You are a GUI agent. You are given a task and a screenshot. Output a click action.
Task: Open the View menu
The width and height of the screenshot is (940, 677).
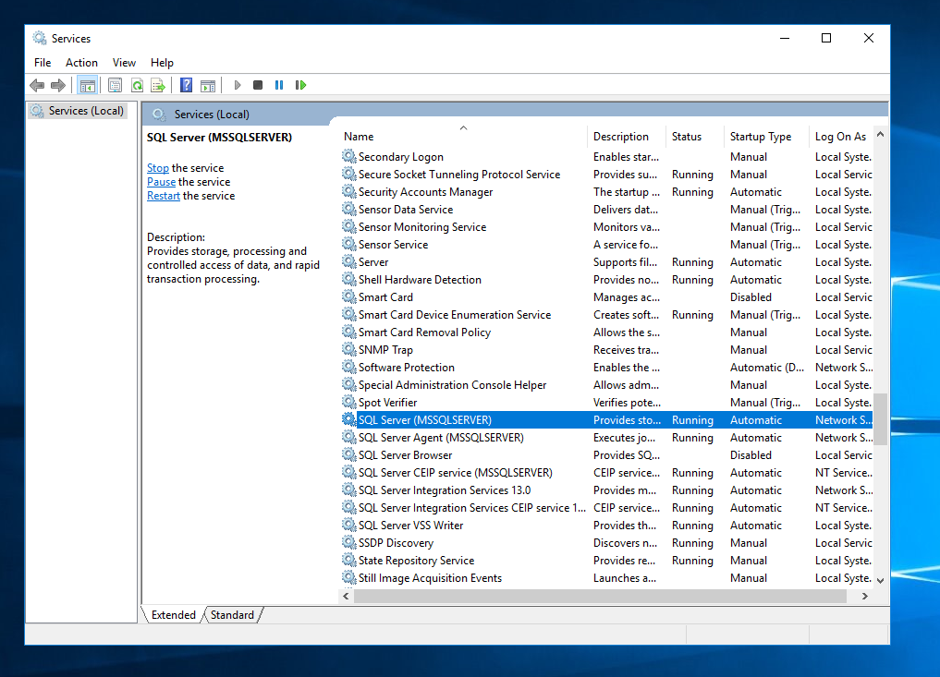tap(124, 62)
